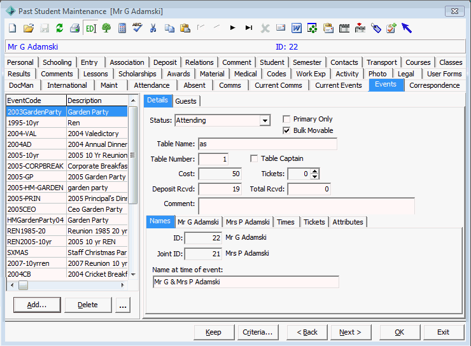The width and height of the screenshot is (471, 346).
Task: Enable the Primary Only checkbox
Action: 286,119
